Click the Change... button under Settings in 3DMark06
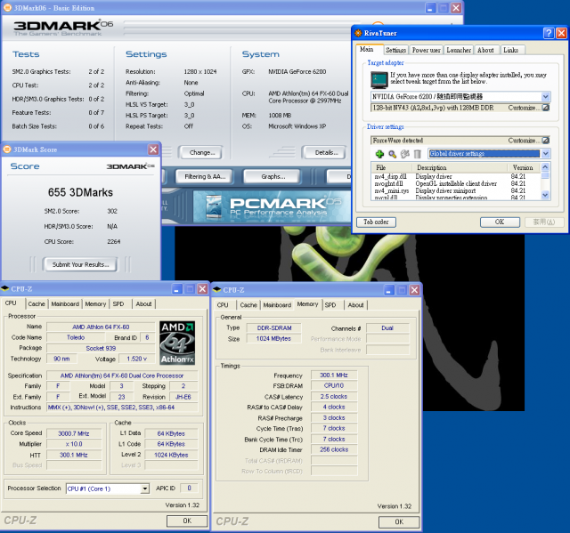This screenshot has height=533, width=570. pos(202,152)
